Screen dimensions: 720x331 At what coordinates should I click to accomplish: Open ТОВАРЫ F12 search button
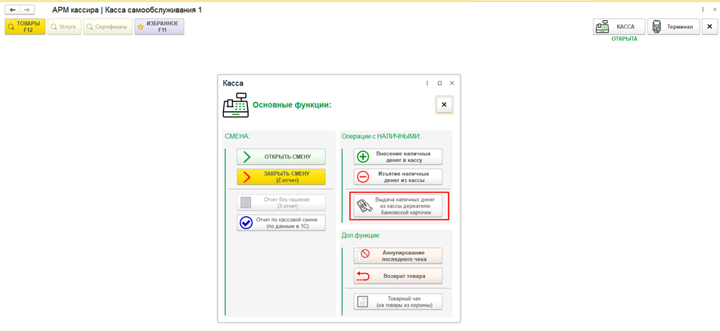coord(25,26)
